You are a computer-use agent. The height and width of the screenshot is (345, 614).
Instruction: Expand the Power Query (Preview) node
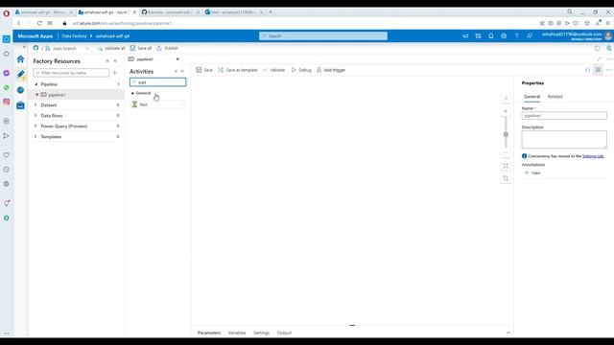[35, 126]
